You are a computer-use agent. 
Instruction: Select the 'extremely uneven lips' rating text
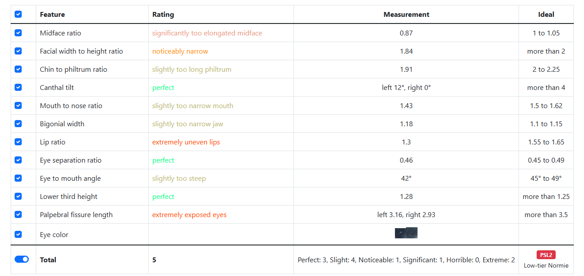(x=186, y=142)
